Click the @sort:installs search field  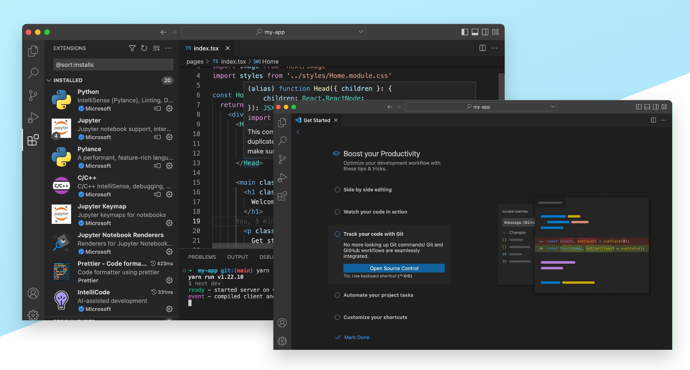tap(113, 64)
